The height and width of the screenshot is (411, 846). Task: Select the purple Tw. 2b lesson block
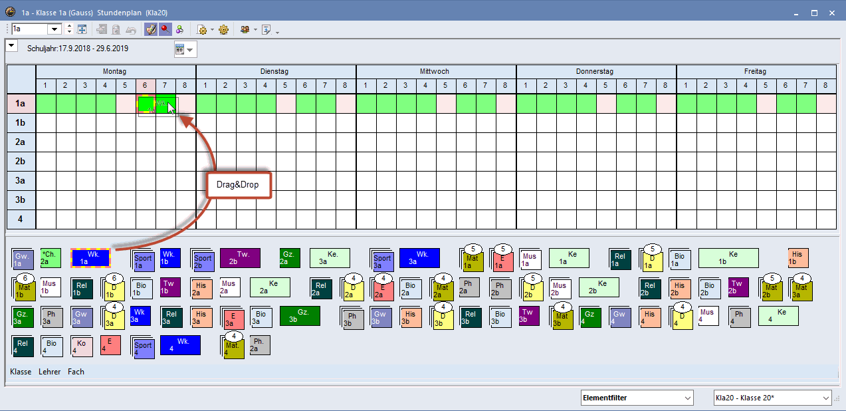[240, 258]
